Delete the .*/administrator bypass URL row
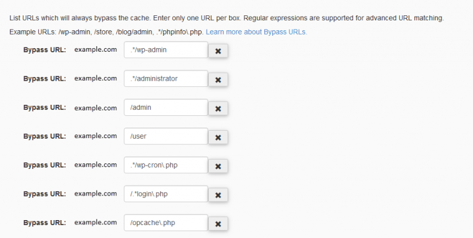 point(218,80)
